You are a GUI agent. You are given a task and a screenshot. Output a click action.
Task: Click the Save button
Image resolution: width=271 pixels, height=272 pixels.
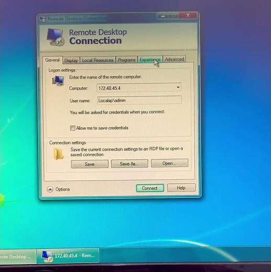click(89, 164)
